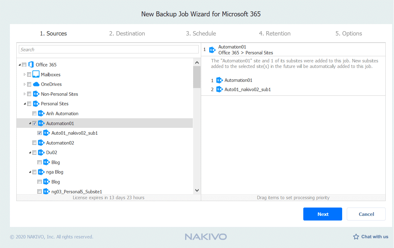Open the Retention wizard step

point(275,33)
